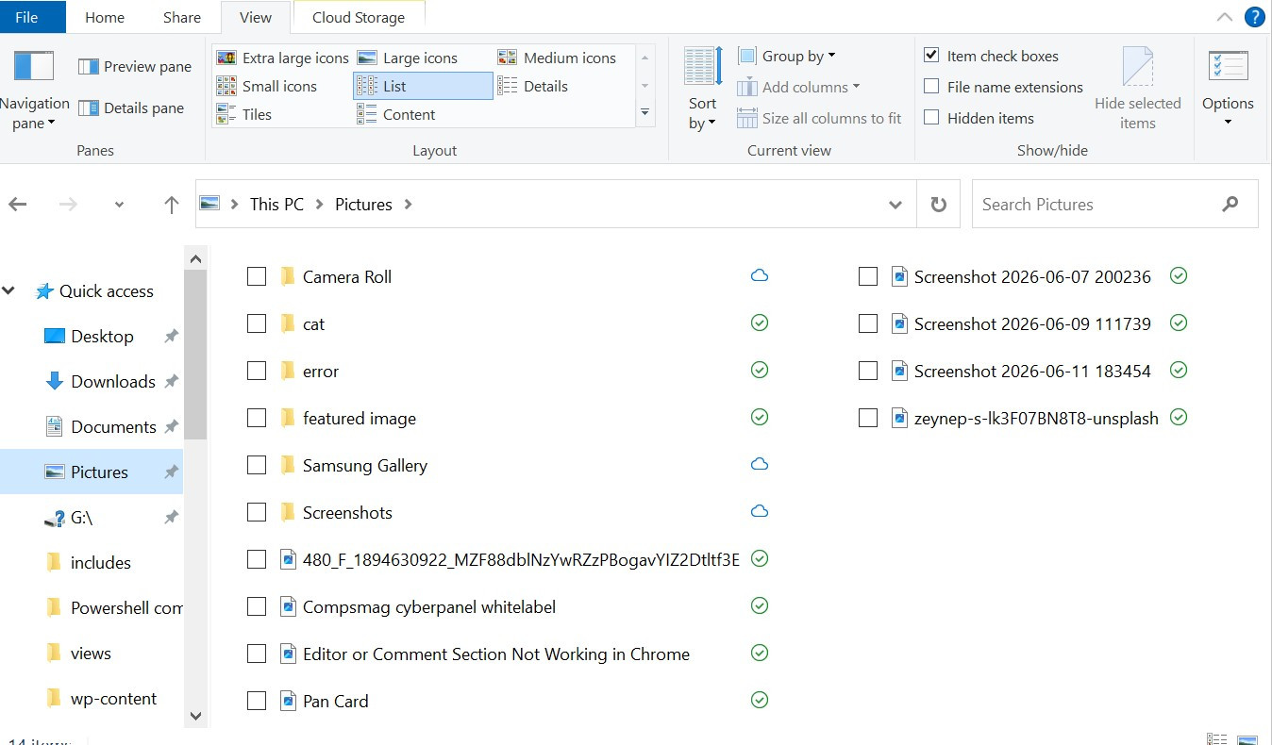
Task: Switch to the Share tab
Action: pyautogui.click(x=181, y=17)
